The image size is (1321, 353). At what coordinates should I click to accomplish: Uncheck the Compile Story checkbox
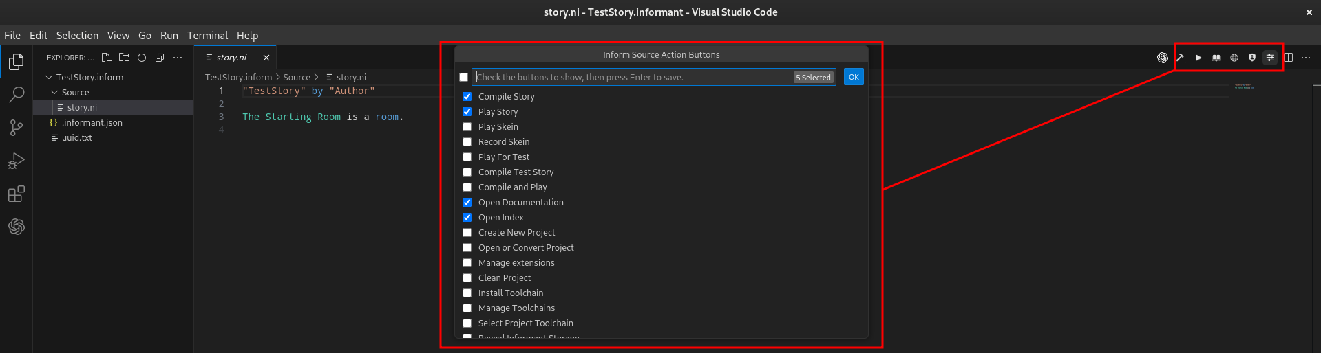pos(467,97)
